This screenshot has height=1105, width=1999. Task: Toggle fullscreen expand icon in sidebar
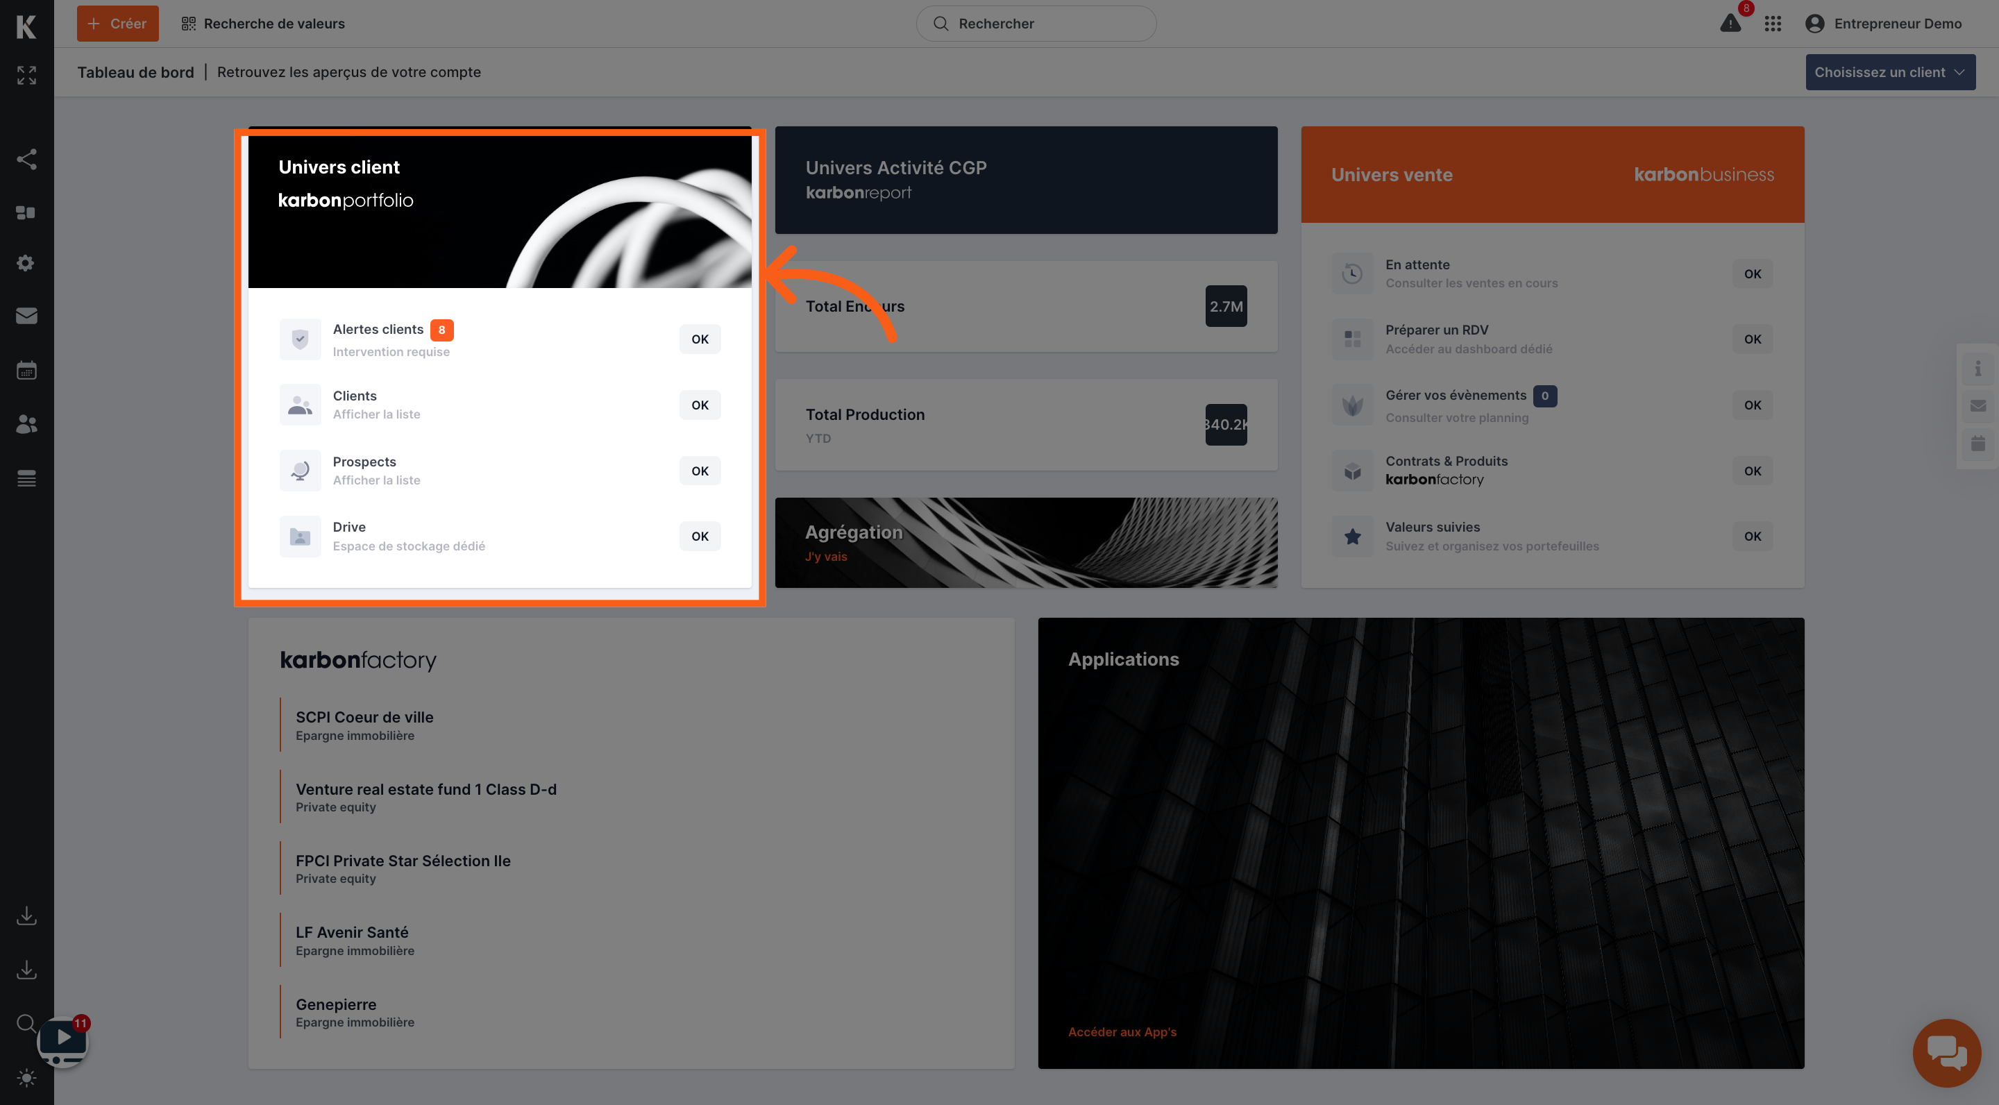[26, 75]
